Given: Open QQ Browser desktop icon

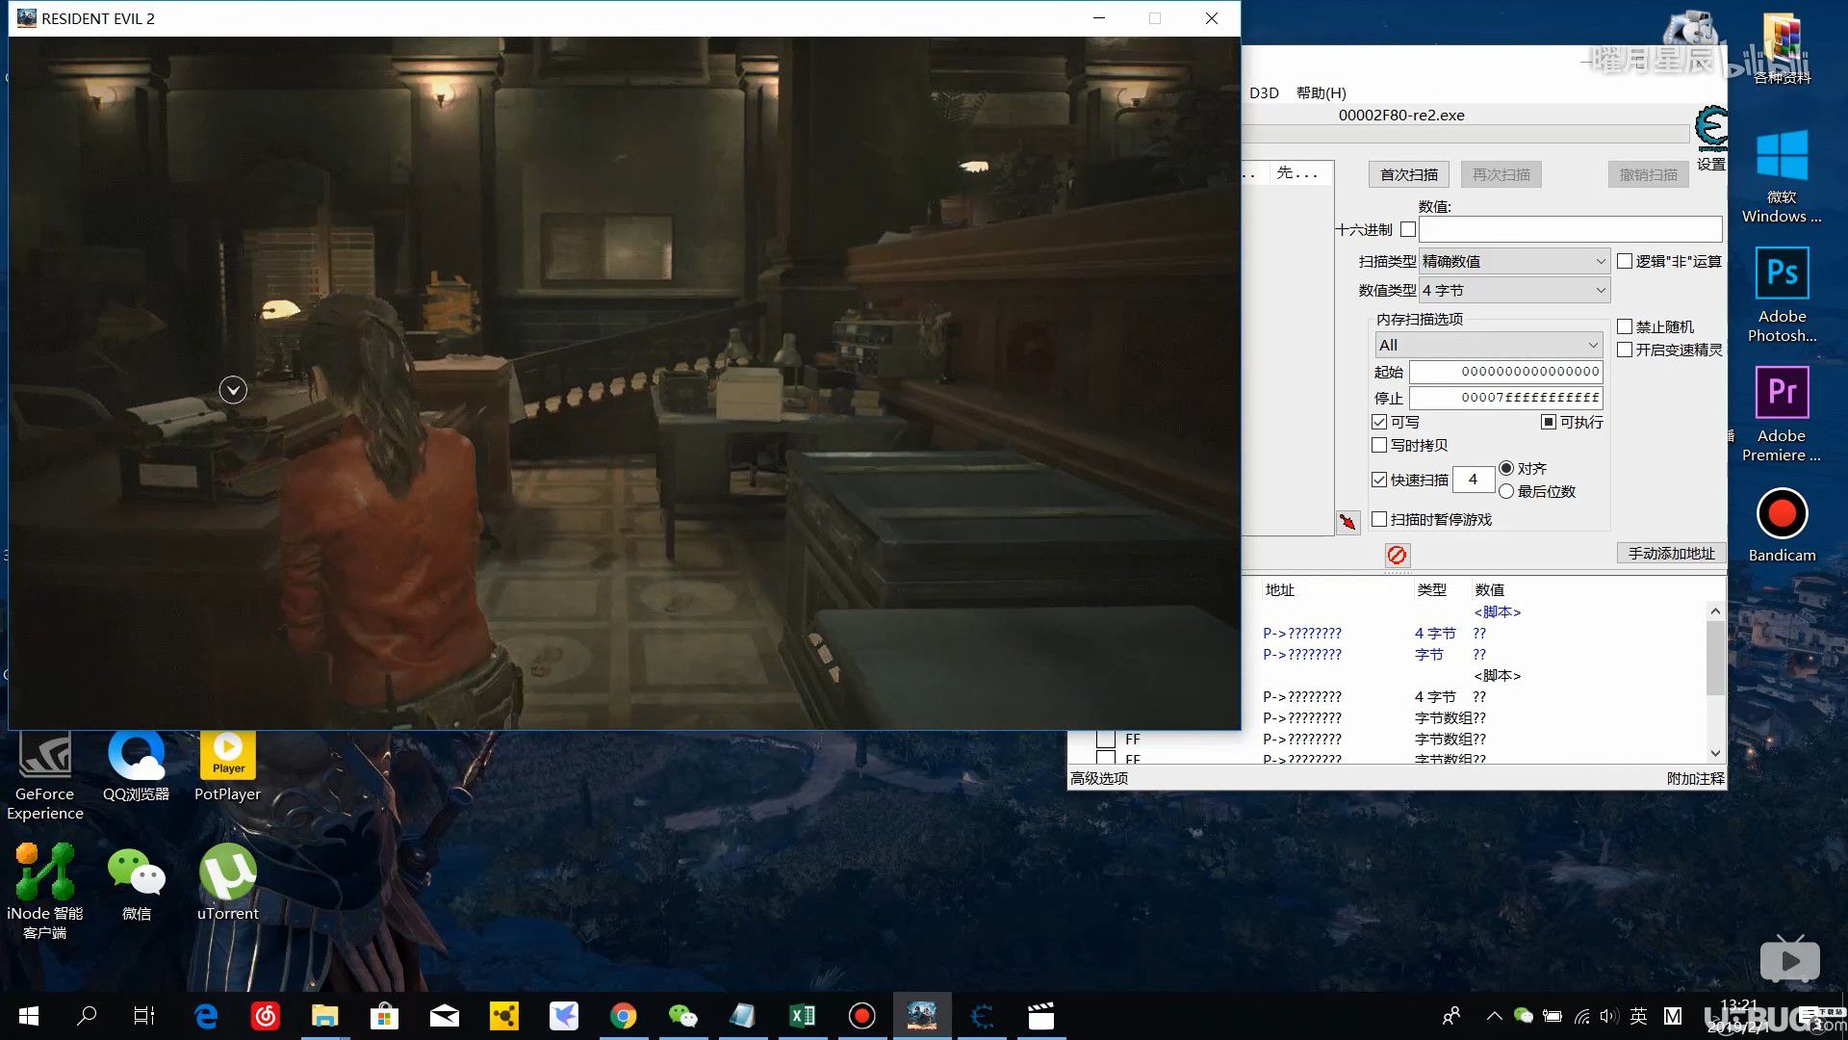Looking at the screenshot, I should pos(136,767).
